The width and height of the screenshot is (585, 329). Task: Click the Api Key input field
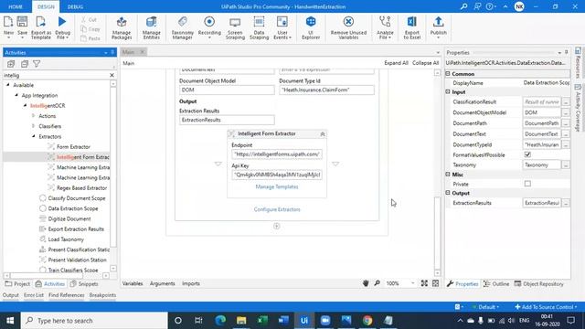tap(277, 175)
